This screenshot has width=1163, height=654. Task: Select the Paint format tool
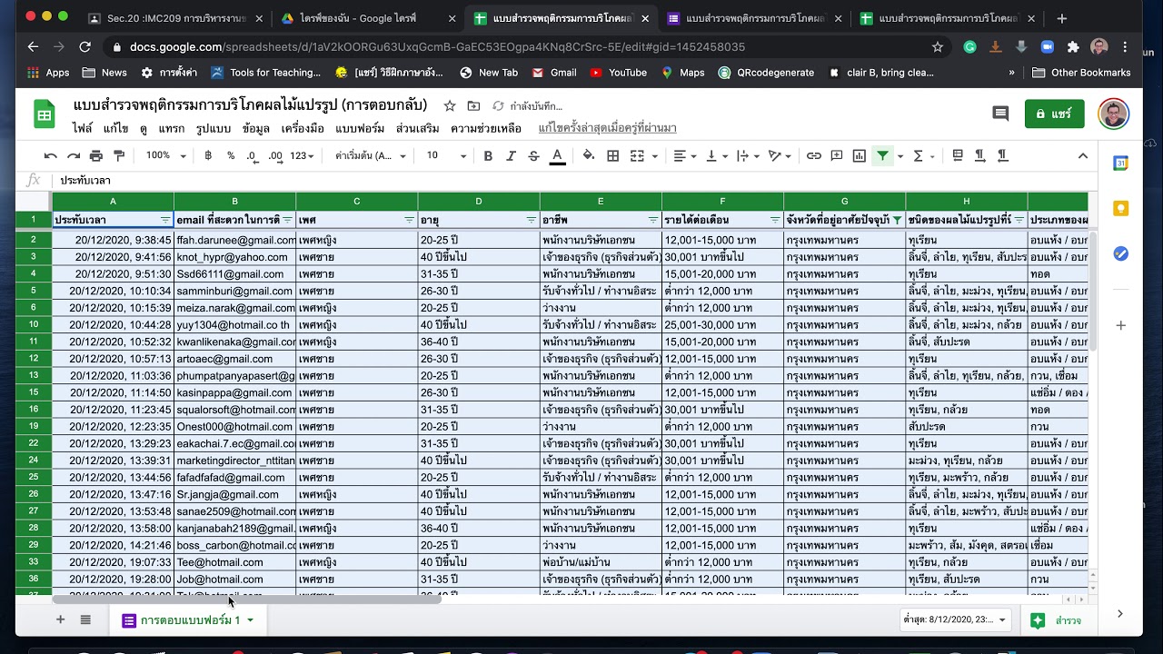point(119,156)
